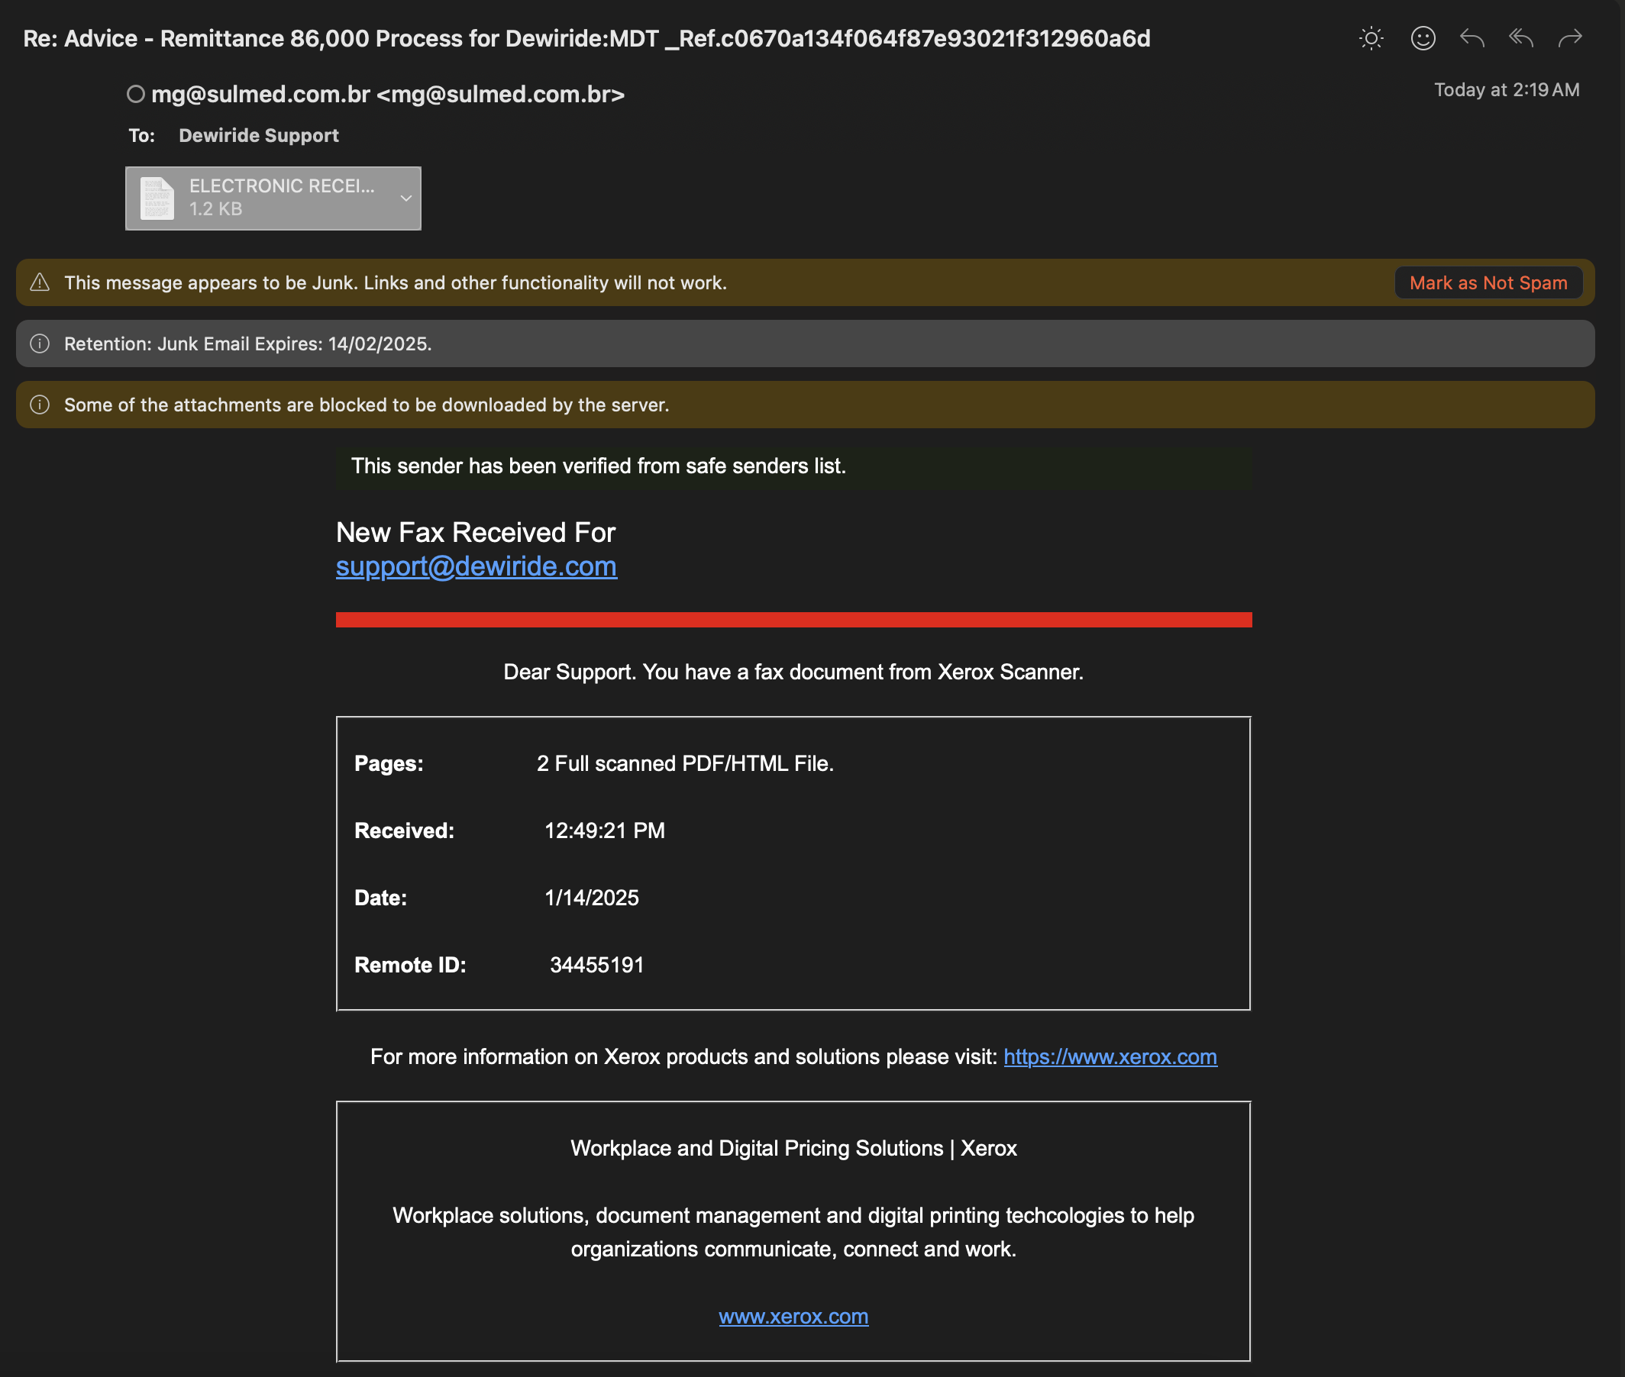
Task: Click the blocked attachments warning message text
Action: point(367,405)
